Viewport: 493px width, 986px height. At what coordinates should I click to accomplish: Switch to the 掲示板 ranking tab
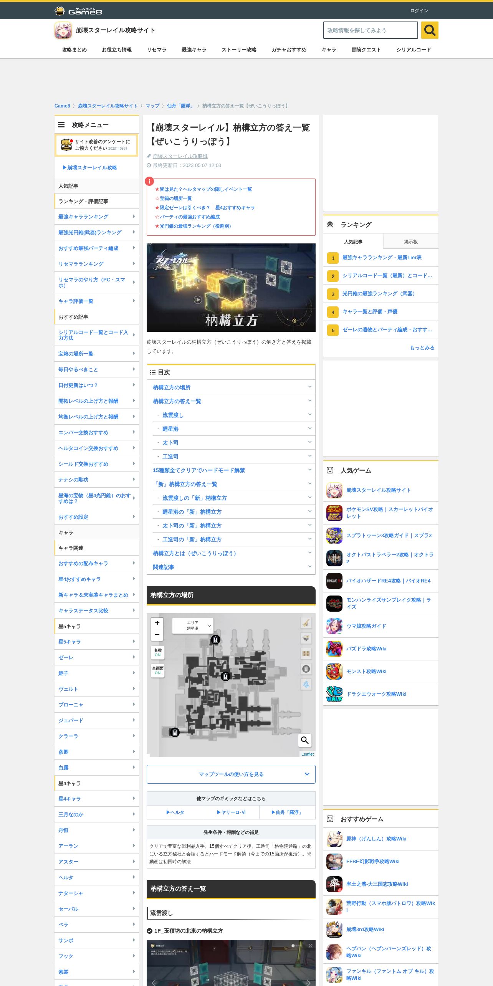pos(411,242)
